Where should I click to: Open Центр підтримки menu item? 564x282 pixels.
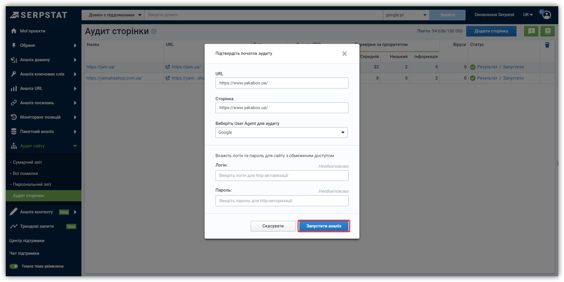coord(27,241)
